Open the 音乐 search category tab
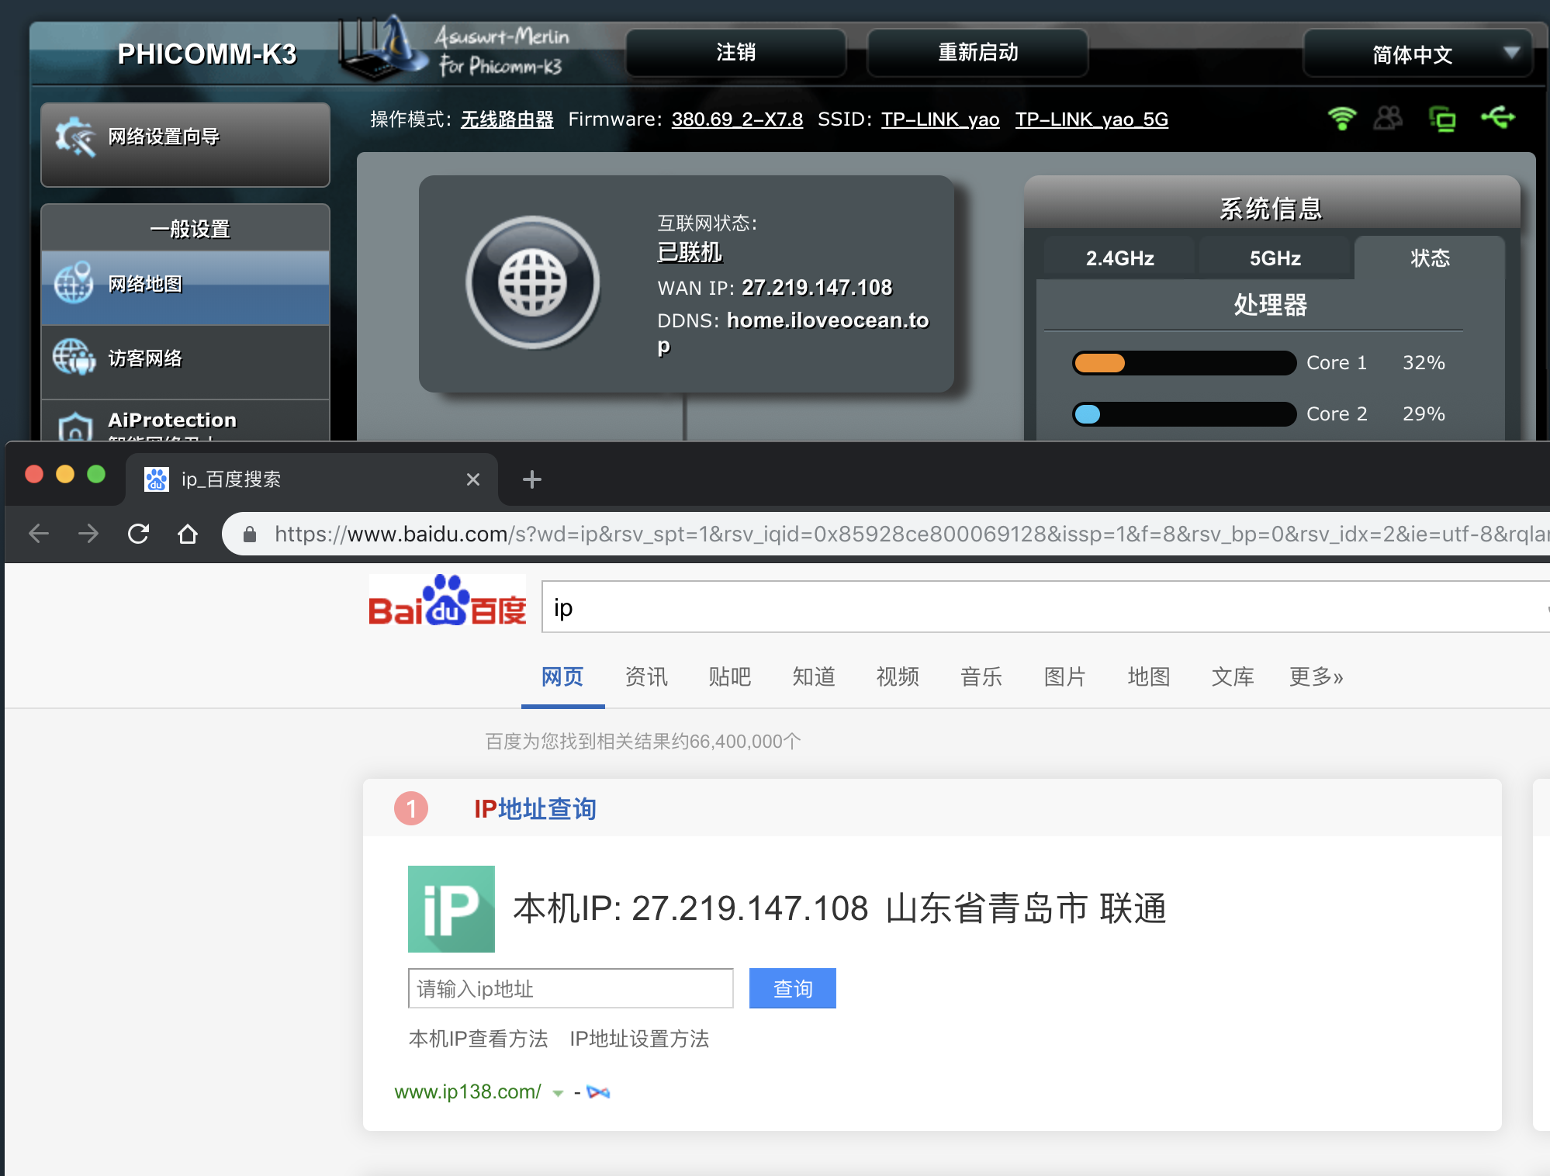This screenshot has width=1550, height=1176. 981,676
